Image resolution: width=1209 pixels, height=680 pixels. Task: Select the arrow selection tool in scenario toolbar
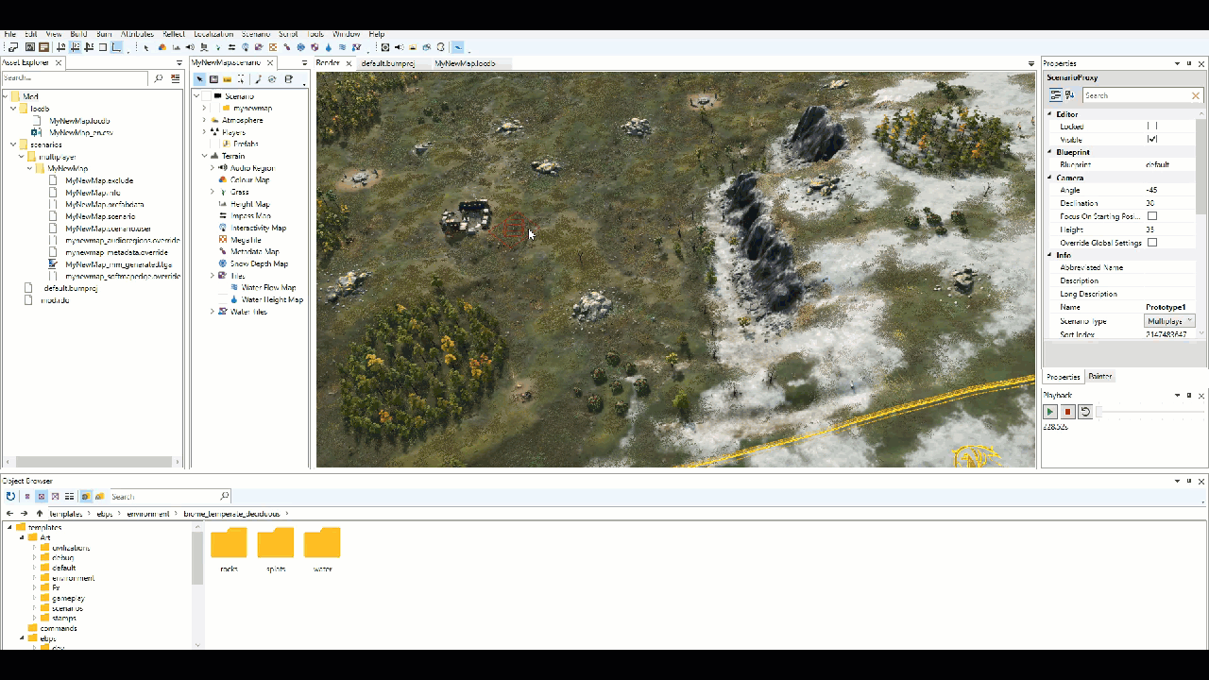[x=200, y=79]
